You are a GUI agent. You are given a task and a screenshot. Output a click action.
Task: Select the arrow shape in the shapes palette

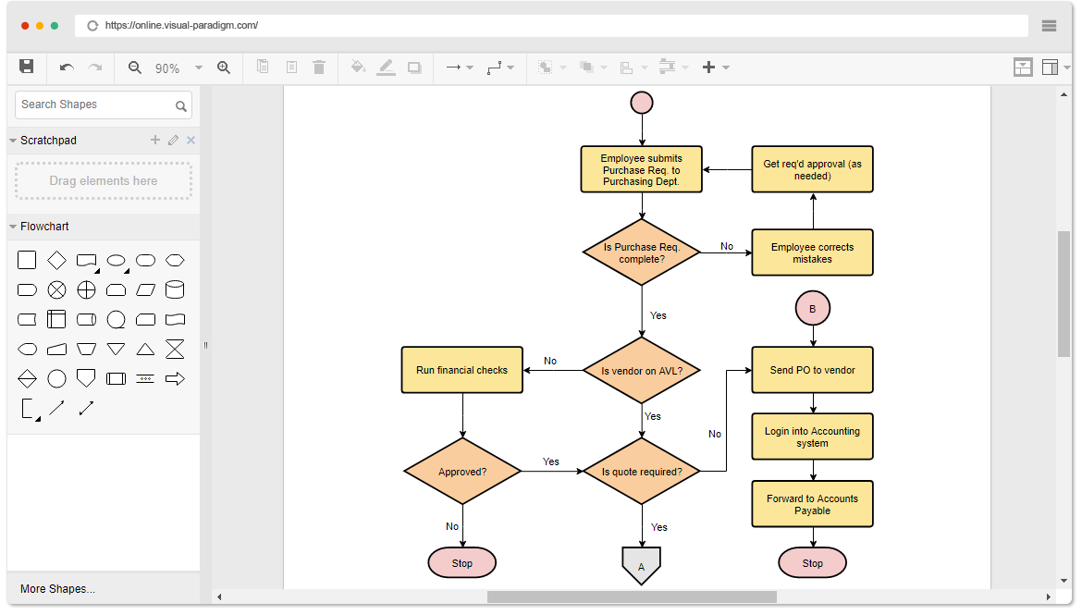click(176, 377)
